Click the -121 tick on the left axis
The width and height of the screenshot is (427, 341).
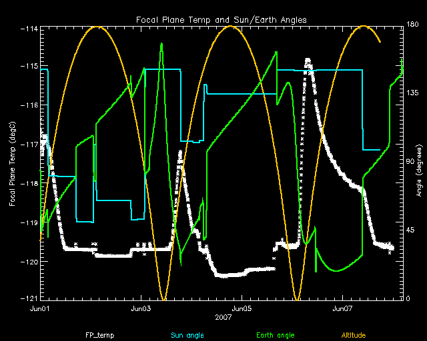click(x=28, y=300)
